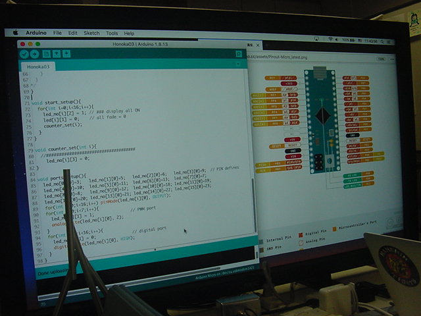Open the Arduino application menu
Image resolution: width=421 pixels, height=316 pixels.
click(x=36, y=32)
